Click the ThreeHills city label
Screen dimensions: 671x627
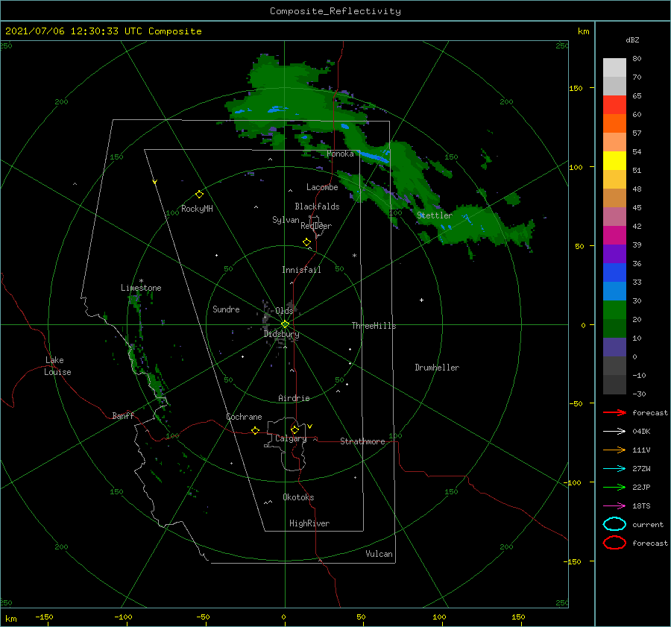374,326
